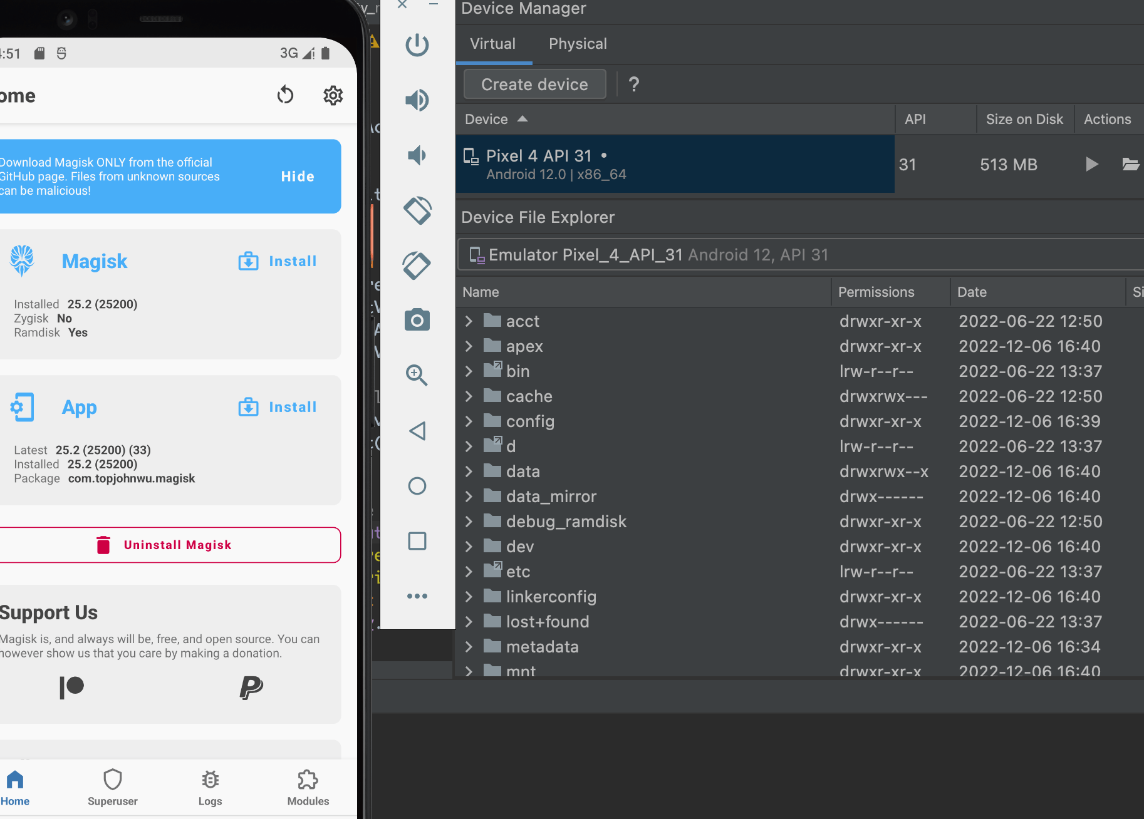Activate the emulator zoom magnifier icon

[417, 374]
